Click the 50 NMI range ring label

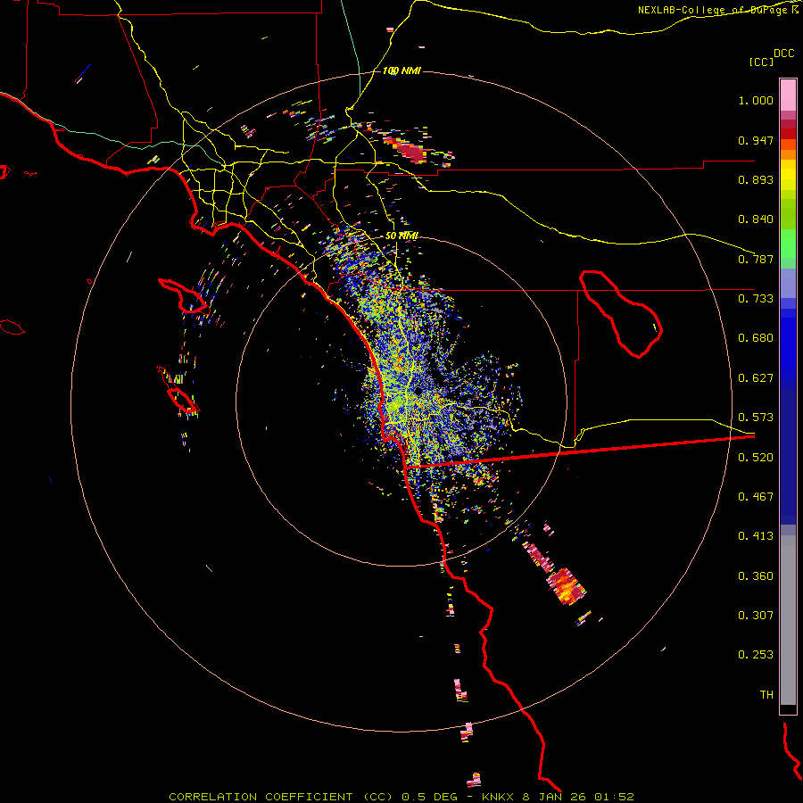pos(401,236)
